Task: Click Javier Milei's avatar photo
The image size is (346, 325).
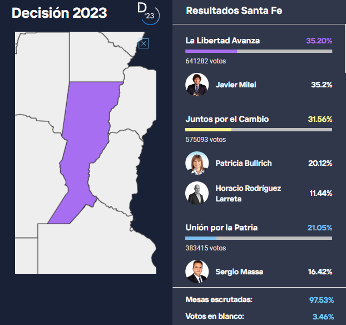Action: pos(196,85)
